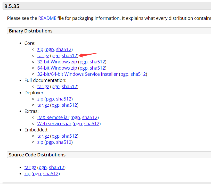
Task: Download the Deployer tar.gz file
Action: (x=43, y=105)
